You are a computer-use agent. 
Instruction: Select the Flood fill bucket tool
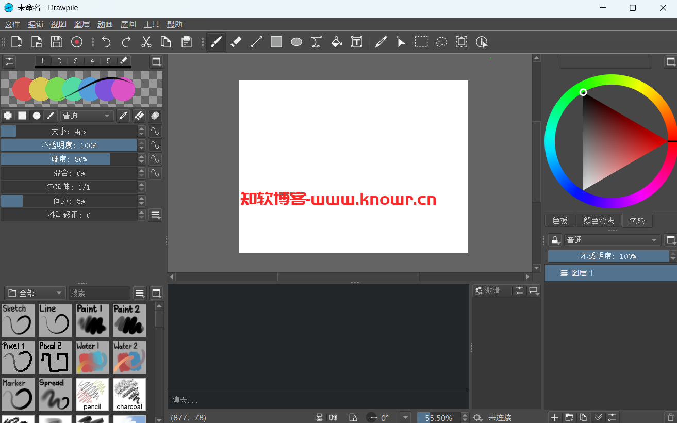[x=337, y=42]
